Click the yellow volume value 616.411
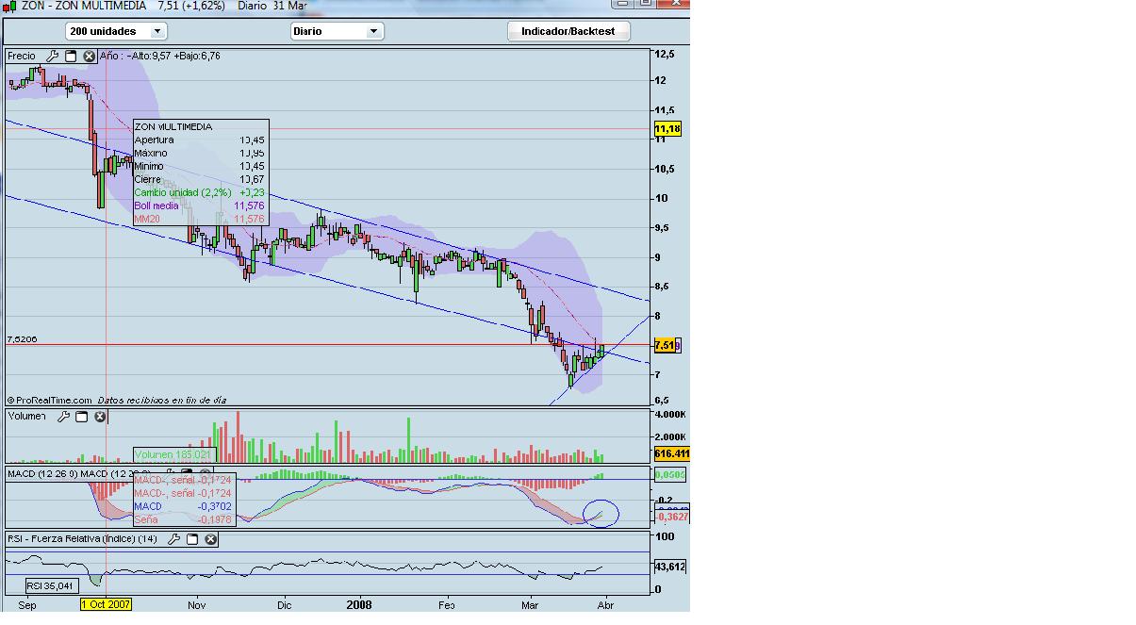 tap(672, 453)
